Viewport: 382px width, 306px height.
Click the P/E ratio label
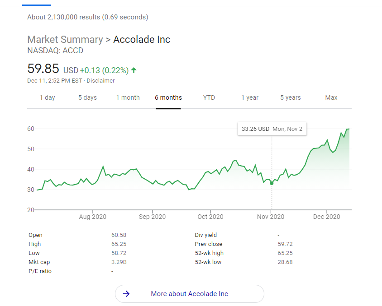click(40, 271)
